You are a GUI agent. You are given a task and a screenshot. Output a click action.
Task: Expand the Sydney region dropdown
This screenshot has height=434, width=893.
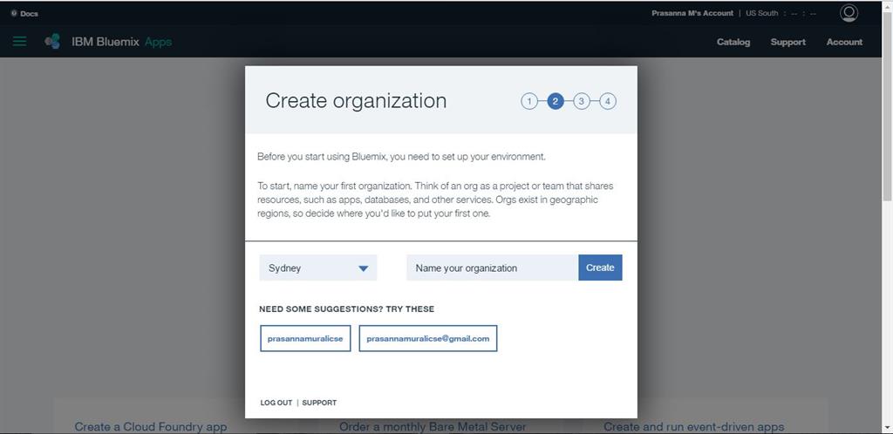[317, 268]
